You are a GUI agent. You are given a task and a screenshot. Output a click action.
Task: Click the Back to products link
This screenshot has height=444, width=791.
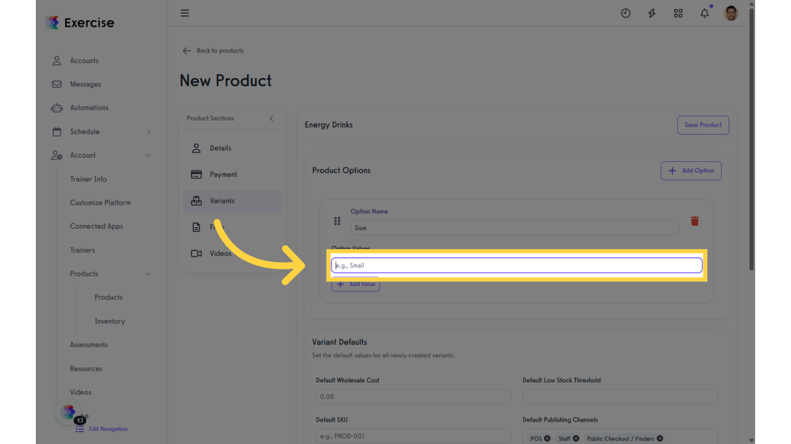click(213, 50)
